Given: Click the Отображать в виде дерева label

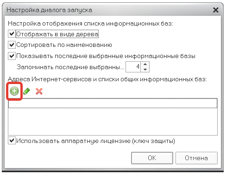Looking at the screenshot, I should [x=57, y=34].
